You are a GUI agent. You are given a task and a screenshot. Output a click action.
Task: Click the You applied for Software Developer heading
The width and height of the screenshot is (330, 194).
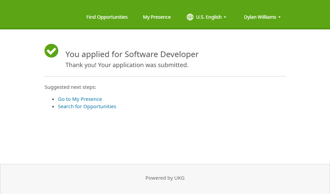click(x=132, y=54)
